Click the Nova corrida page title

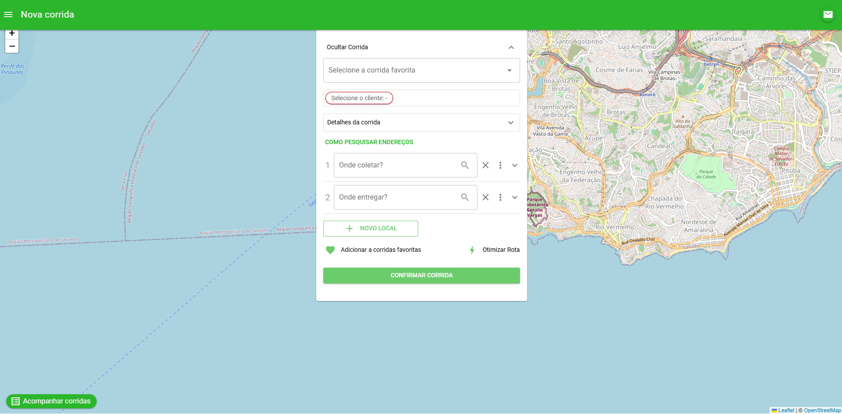pyautogui.click(x=47, y=15)
